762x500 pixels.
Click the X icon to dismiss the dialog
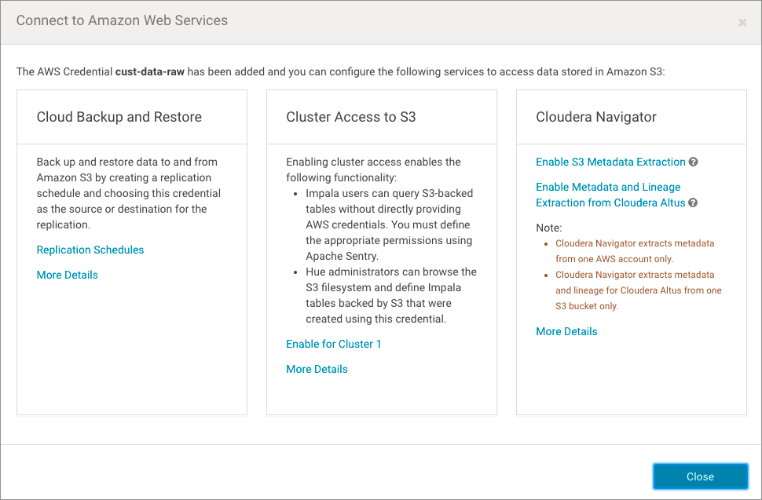click(x=742, y=23)
